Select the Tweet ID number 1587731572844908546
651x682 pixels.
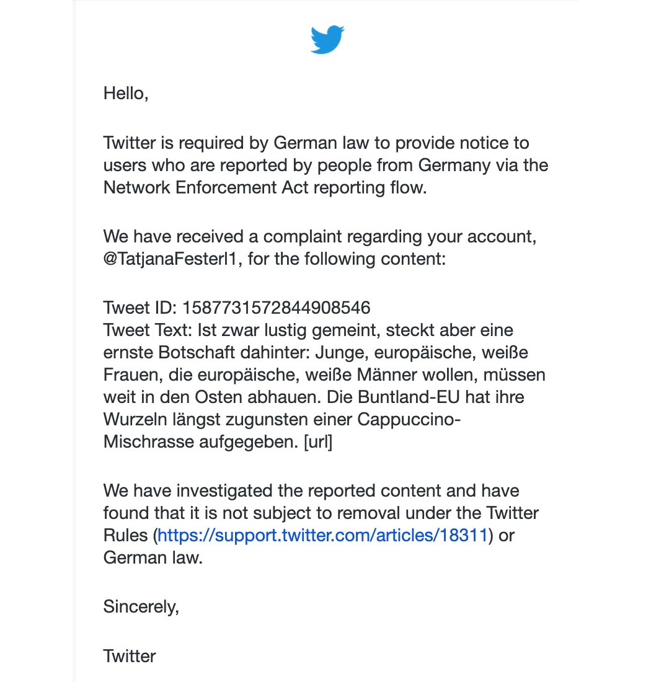(x=276, y=308)
